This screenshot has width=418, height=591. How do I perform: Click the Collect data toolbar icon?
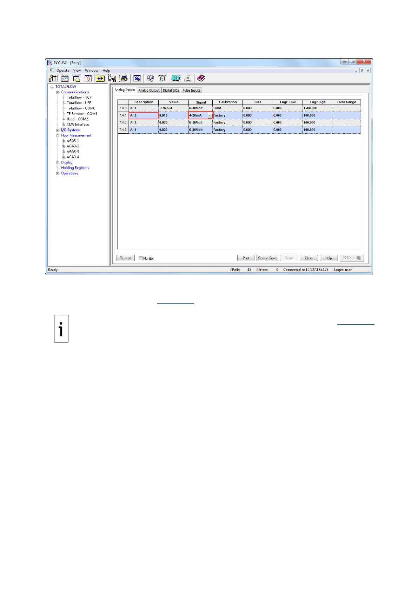pyautogui.click(x=77, y=78)
